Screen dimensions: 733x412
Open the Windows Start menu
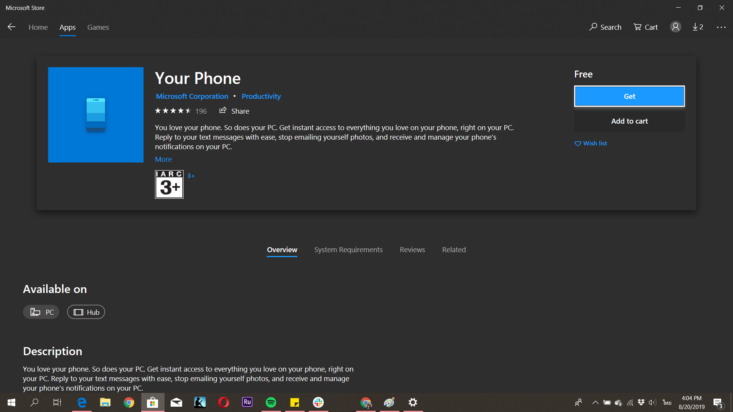point(11,402)
